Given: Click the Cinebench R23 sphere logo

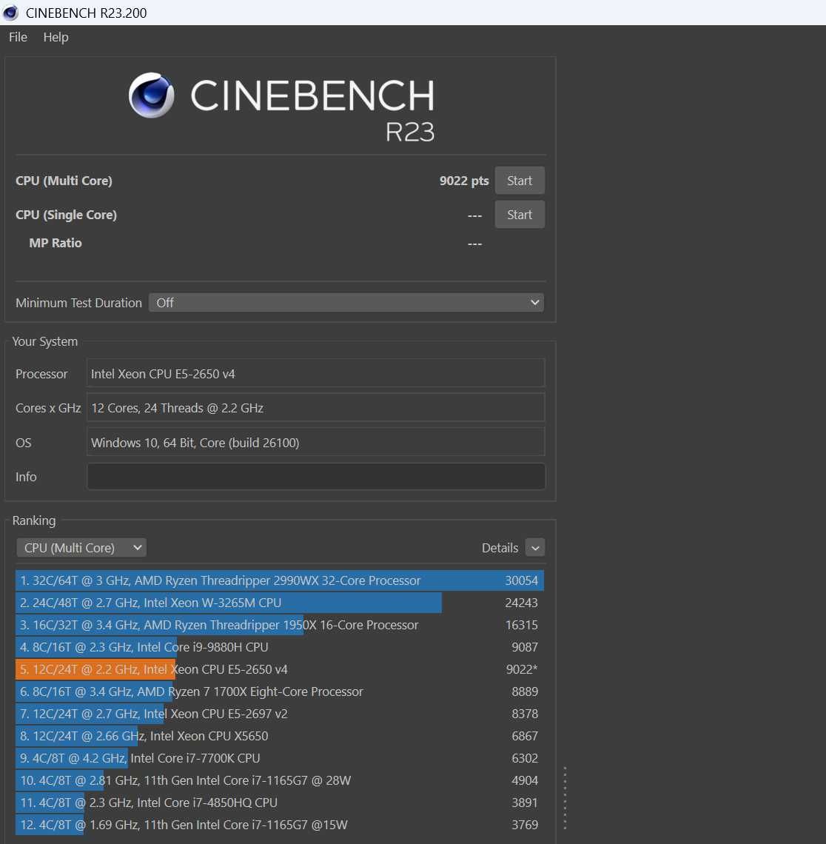Looking at the screenshot, I should pos(151,96).
